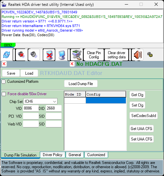Click the SetCodecSubId button
The height and width of the screenshot is (176, 164).
coord(144,115)
